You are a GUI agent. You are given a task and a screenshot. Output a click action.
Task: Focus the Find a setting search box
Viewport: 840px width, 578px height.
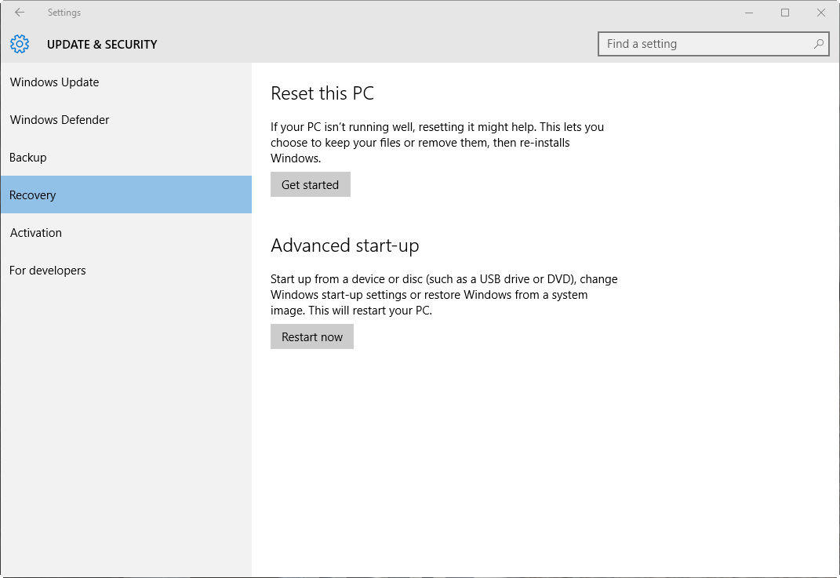pos(714,44)
